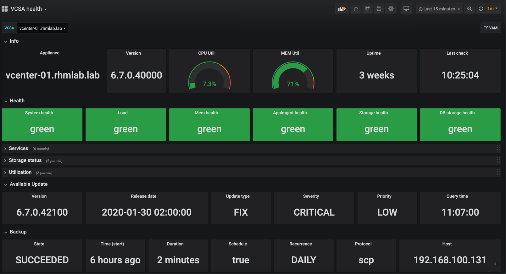Click the Priority panel title

pos(384,196)
